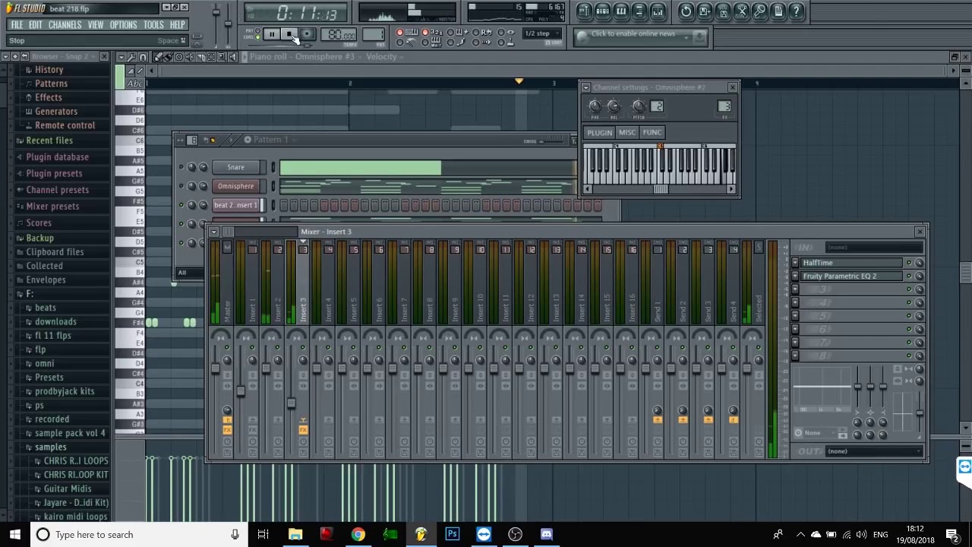Open the EDIT menu

click(36, 24)
